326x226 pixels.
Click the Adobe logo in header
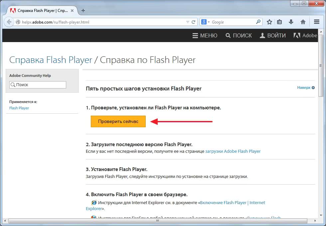tap(305, 35)
